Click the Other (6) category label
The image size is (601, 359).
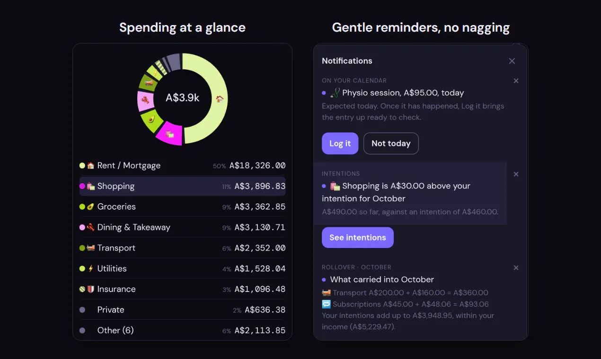pyautogui.click(x=115, y=330)
